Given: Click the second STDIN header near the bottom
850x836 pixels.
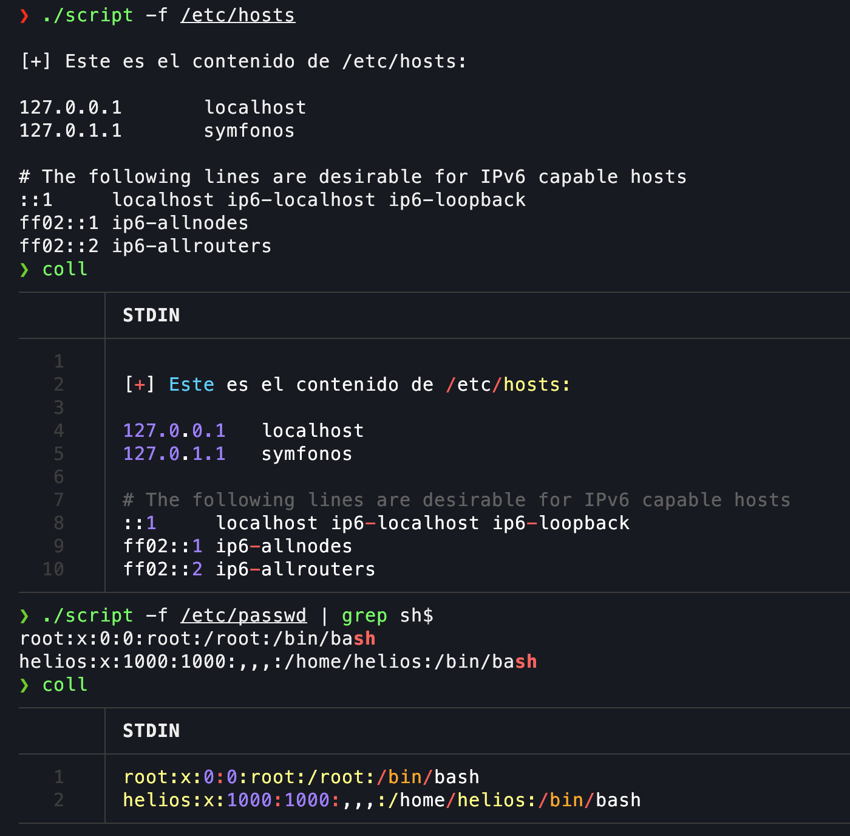Looking at the screenshot, I should tap(151, 731).
